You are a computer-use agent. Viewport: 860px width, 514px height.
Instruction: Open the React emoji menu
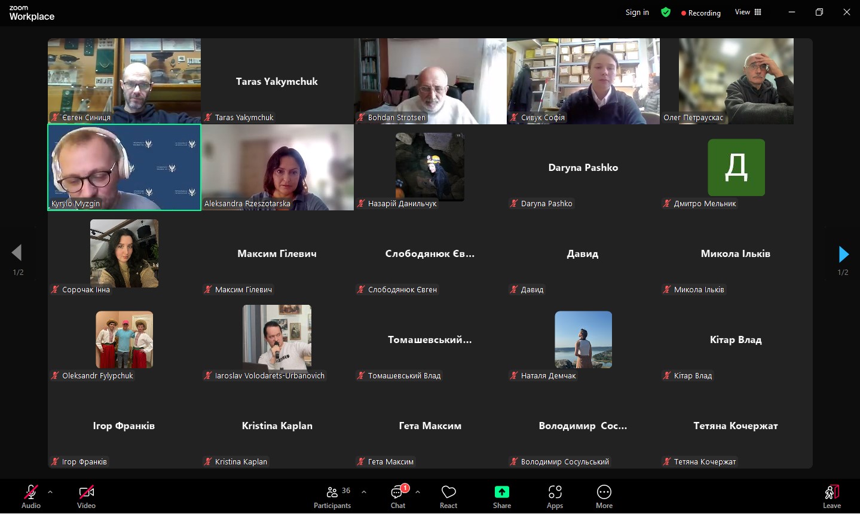coord(448,496)
